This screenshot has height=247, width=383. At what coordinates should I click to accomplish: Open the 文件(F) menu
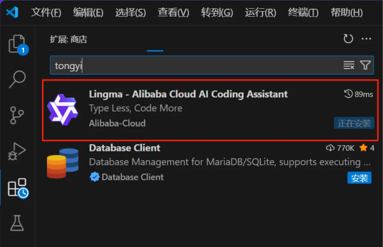(46, 12)
